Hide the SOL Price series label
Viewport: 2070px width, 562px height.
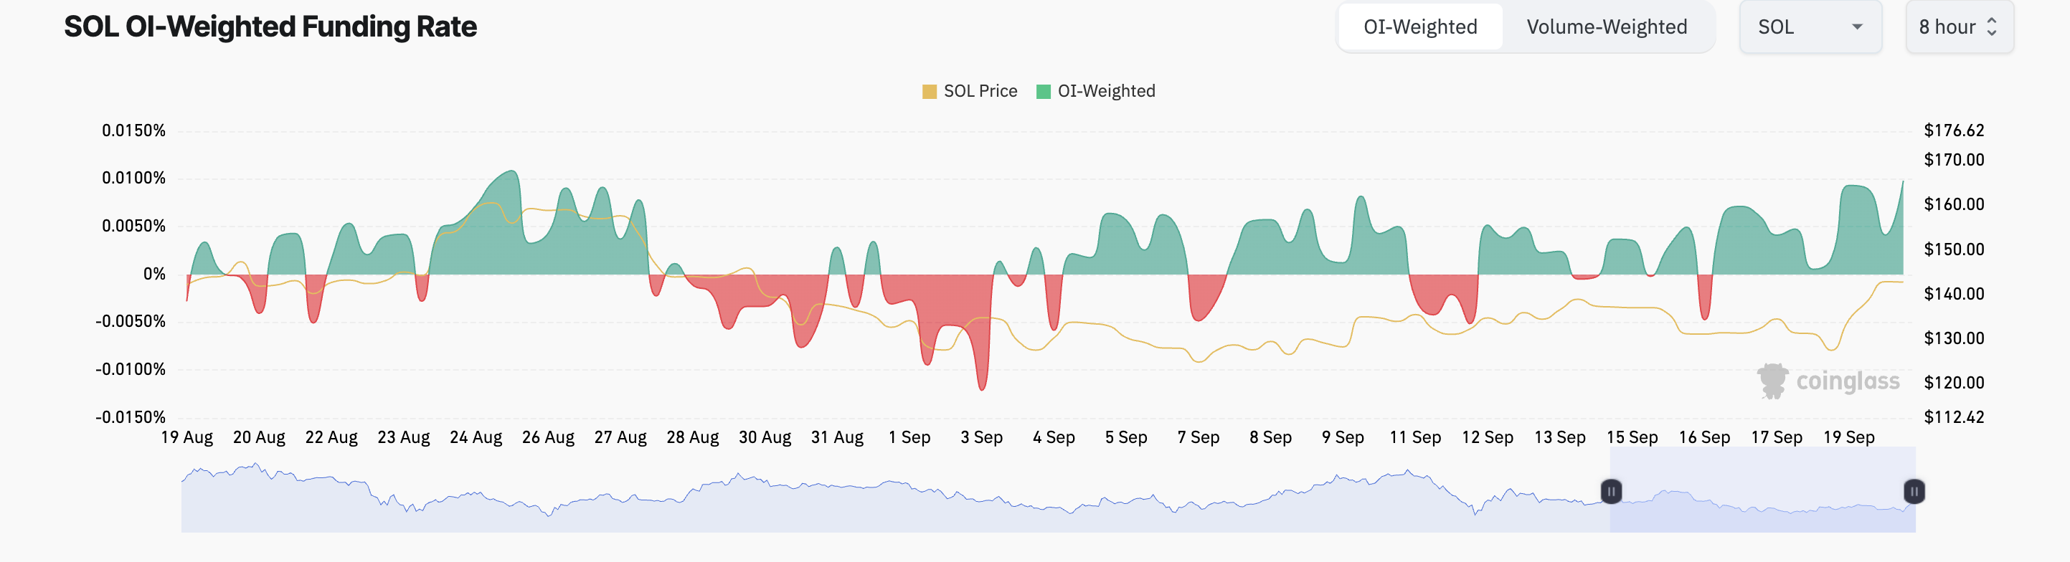(980, 92)
